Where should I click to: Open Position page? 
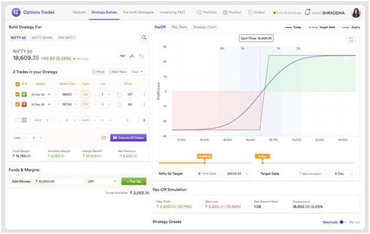pyautogui.click(x=232, y=12)
